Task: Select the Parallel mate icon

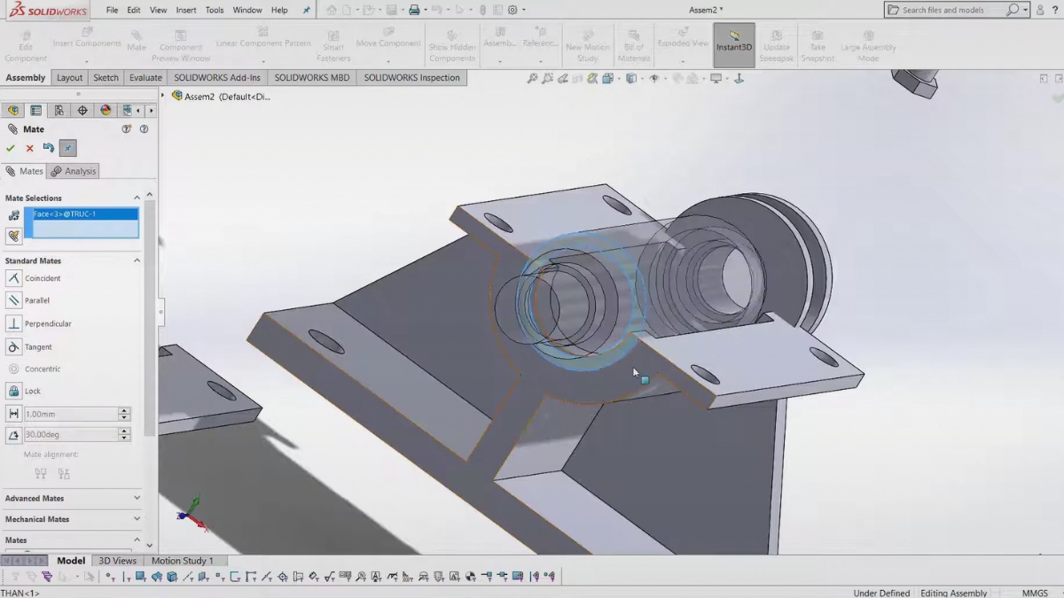Action: [13, 300]
